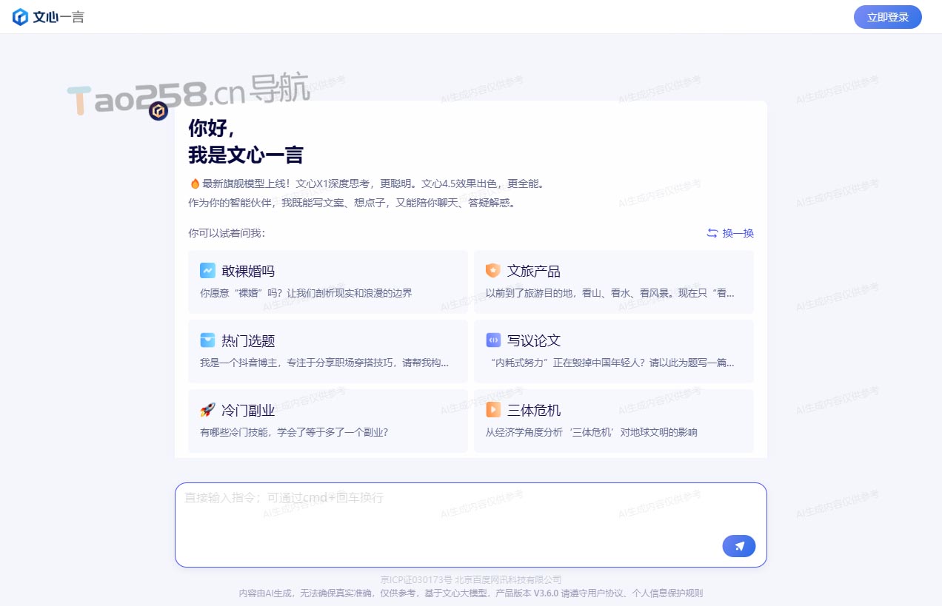Select the description 有哪些冷门技能
Image resolution: width=942 pixels, height=606 pixels.
pyautogui.click(x=294, y=432)
